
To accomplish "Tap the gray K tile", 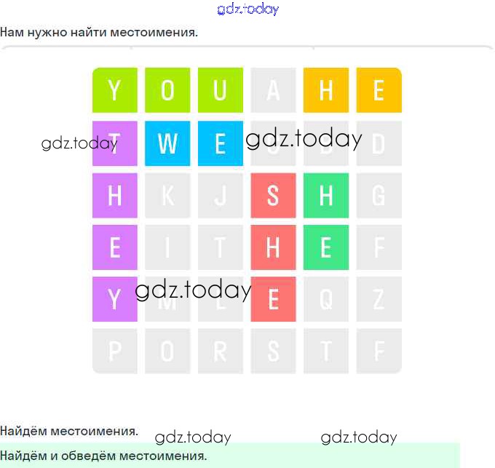I will (x=167, y=195).
